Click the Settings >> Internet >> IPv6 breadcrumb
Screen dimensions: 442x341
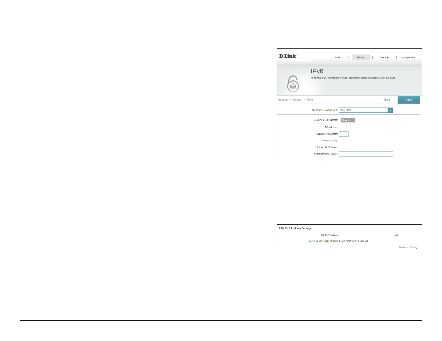point(295,100)
